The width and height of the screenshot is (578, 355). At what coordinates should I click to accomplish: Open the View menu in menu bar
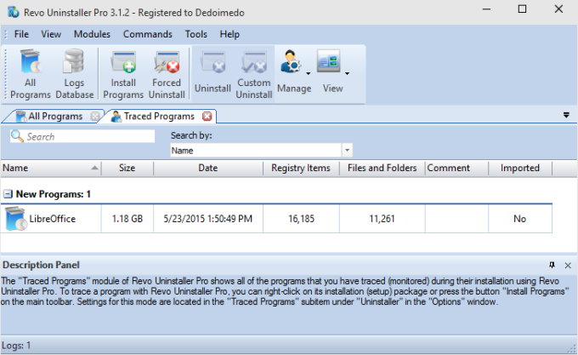point(51,34)
